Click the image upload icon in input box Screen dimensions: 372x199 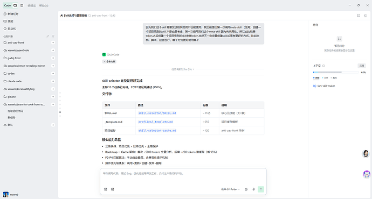point(113,189)
